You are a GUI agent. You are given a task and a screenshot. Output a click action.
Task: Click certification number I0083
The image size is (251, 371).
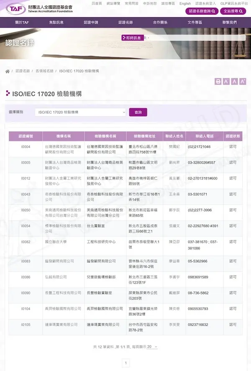coord(26,261)
